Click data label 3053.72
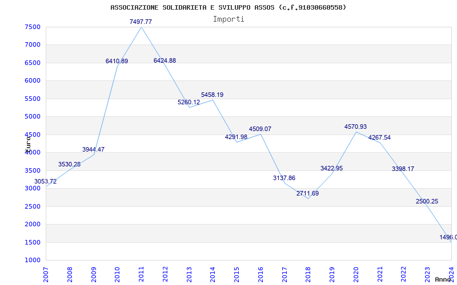This screenshot has height=285, width=457. [x=46, y=182]
